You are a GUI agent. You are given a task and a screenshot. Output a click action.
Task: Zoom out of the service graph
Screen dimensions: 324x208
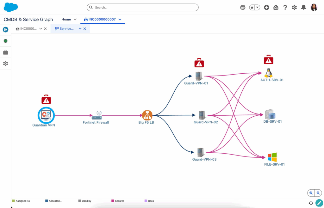click(318, 193)
